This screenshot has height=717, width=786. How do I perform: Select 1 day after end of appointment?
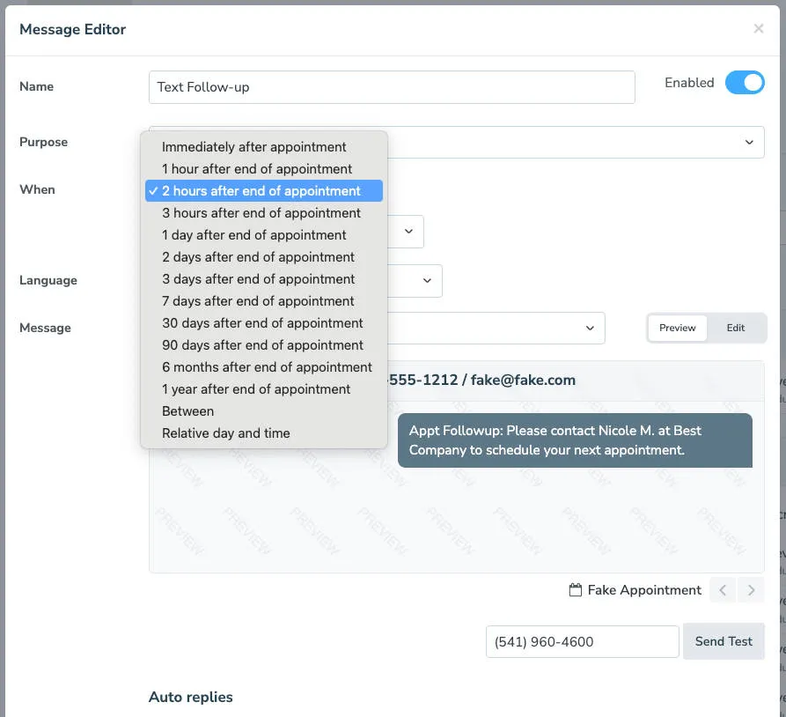click(x=255, y=234)
